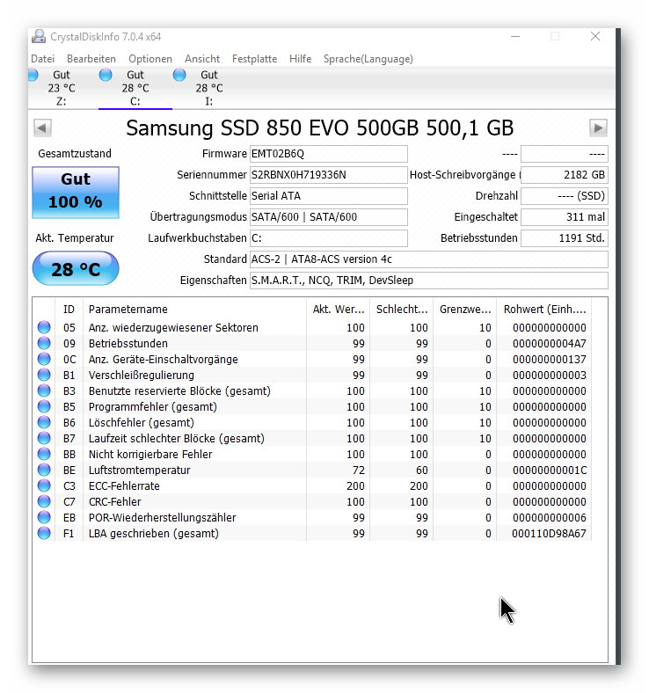
Task: Open the Festplatte menu
Action: point(254,59)
